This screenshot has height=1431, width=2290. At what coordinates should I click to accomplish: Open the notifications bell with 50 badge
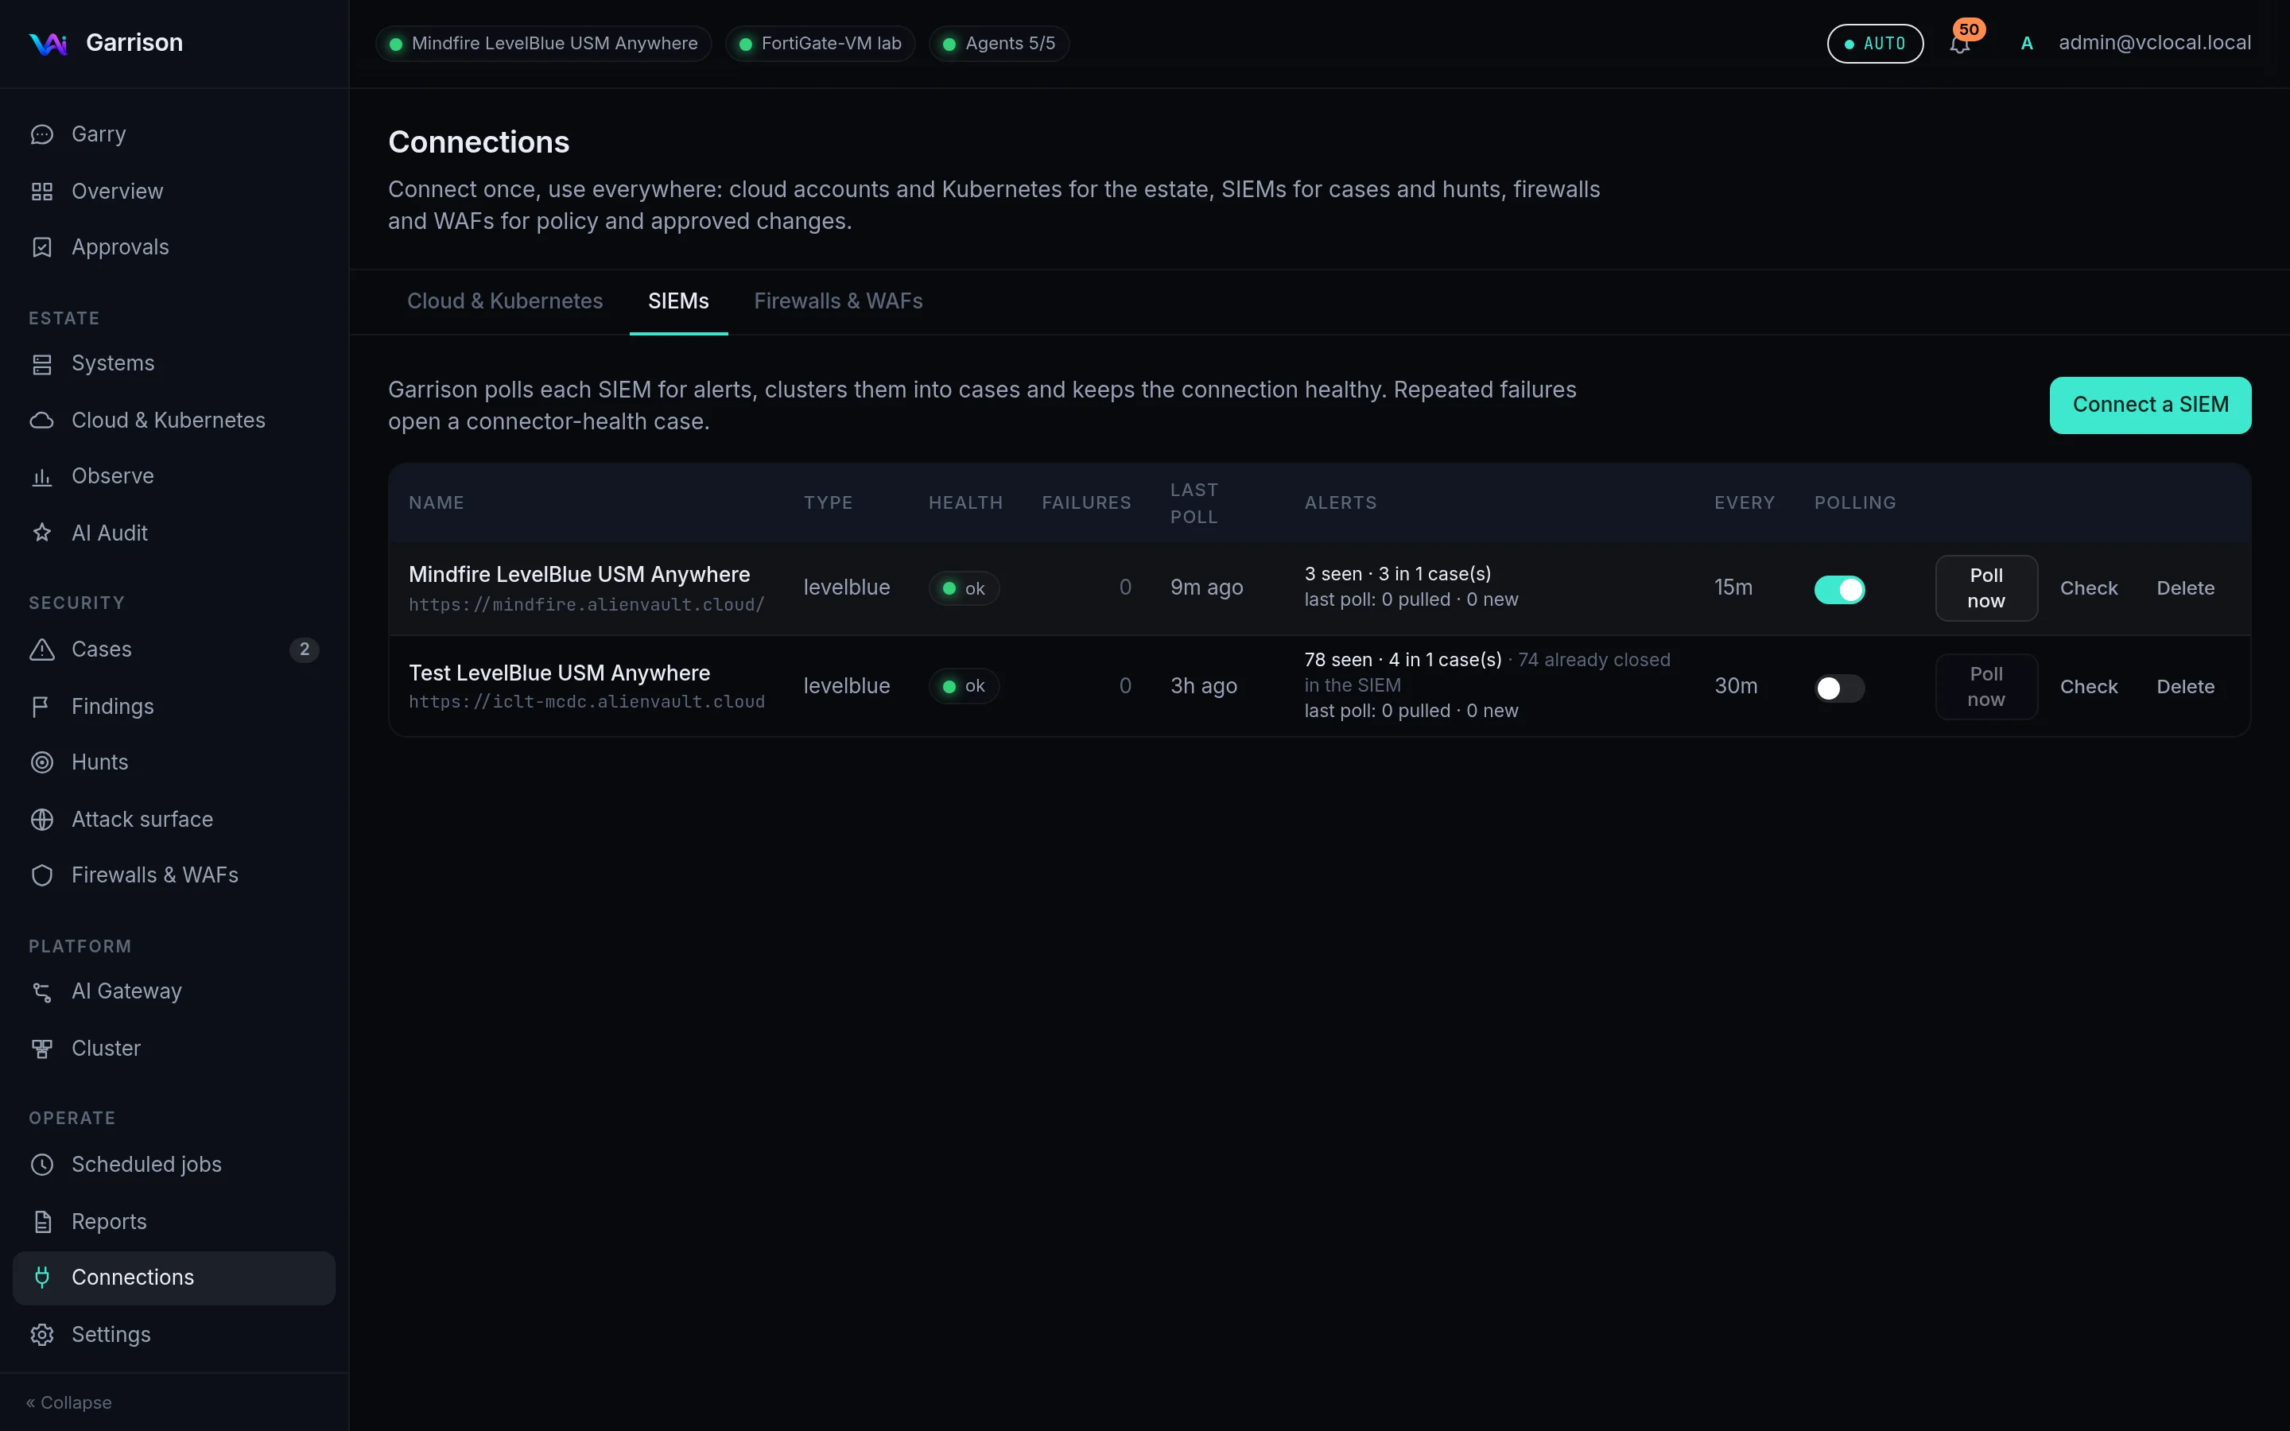[x=1961, y=43]
